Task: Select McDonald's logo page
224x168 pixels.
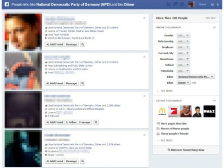Action: click(x=162, y=111)
